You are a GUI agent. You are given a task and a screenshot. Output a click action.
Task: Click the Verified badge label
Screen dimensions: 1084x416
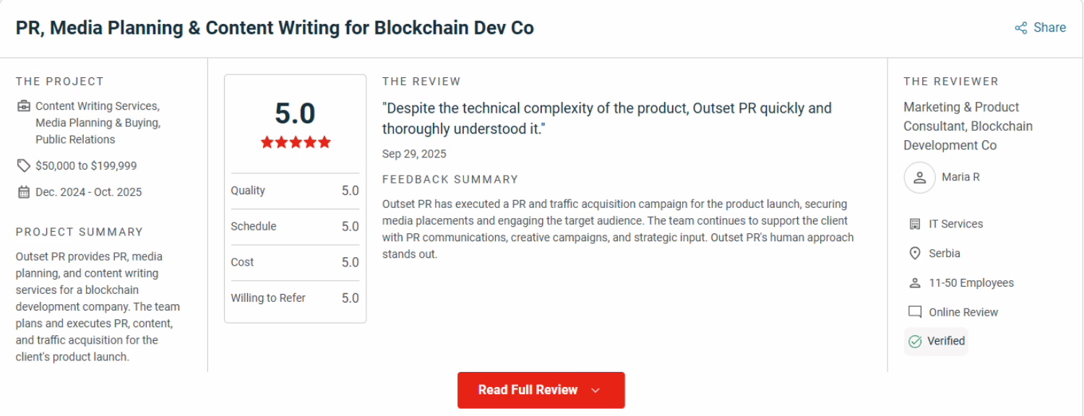tap(947, 341)
